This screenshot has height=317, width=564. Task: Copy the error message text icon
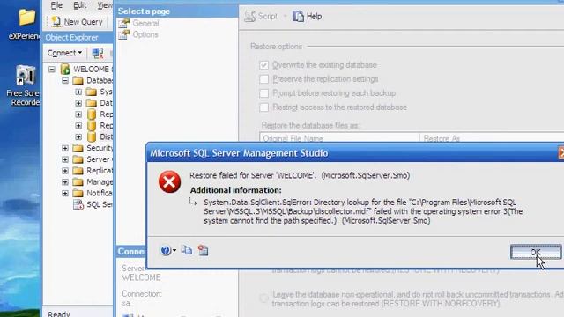[x=186, y=250]
